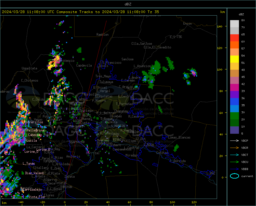
Task: Click the E_1-736 map label
Action: (176, 37)
